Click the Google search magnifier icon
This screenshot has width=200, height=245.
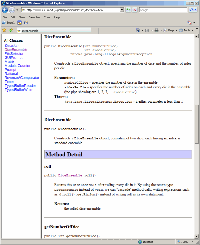click(x=191, y=10)
